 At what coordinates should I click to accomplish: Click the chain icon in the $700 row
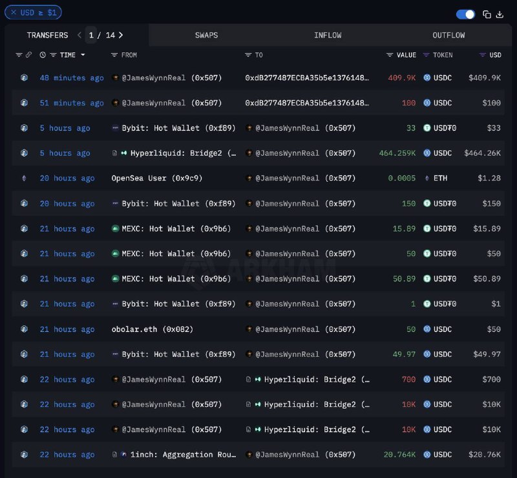tap(24, 379)
